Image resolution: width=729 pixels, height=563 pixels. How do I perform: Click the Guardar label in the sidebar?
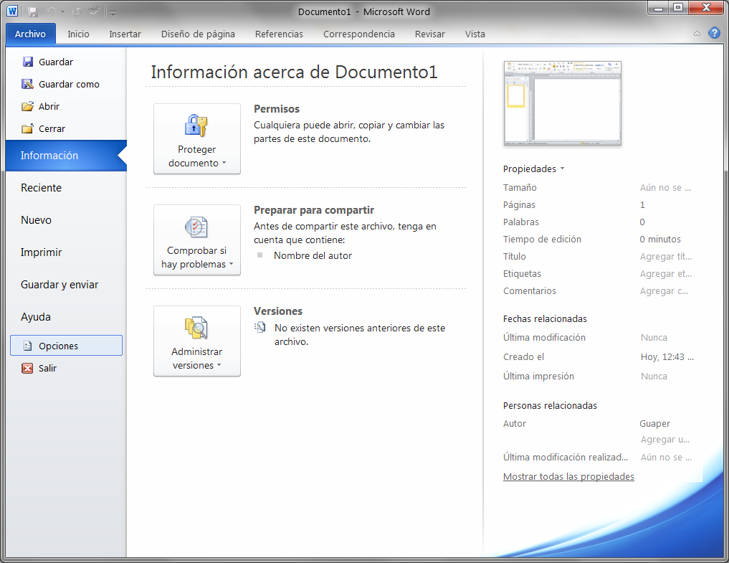point(56,62)
